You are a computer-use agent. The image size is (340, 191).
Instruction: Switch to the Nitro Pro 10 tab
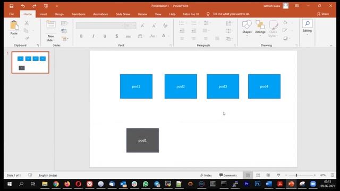191,14
